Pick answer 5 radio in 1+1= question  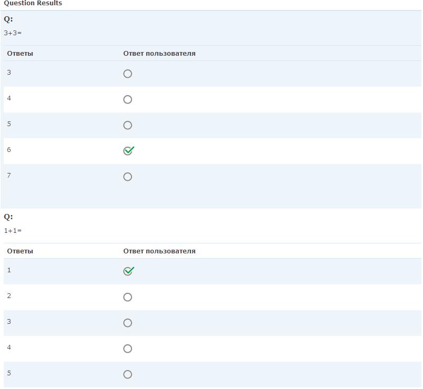point(127,374)
